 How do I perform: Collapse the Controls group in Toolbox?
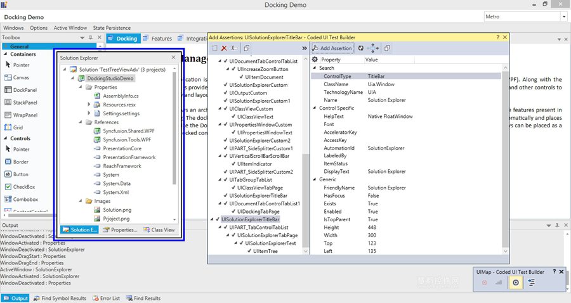tap(6, 139)
